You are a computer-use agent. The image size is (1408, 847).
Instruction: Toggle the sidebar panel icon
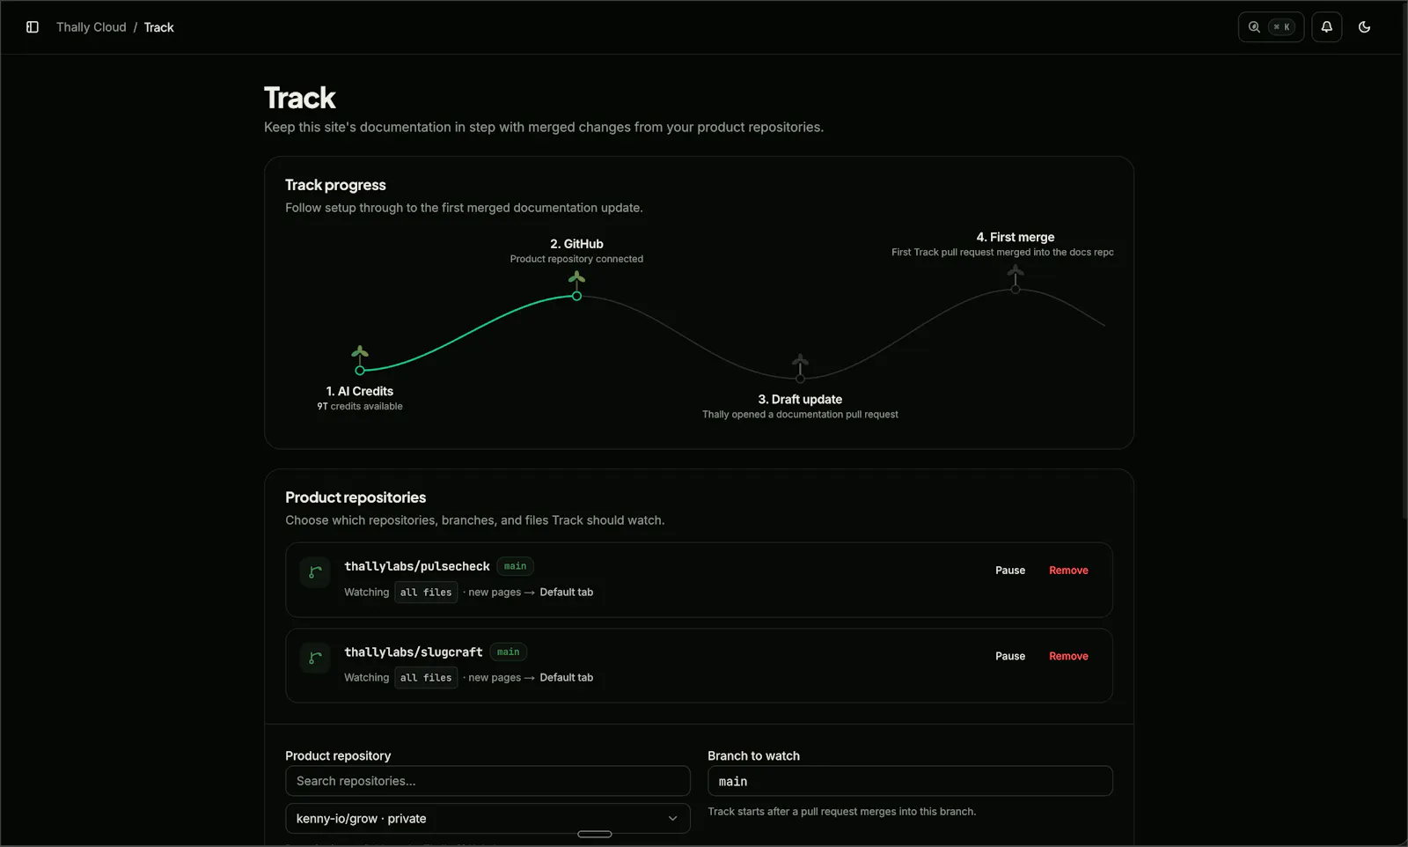(x=33, y=27)
